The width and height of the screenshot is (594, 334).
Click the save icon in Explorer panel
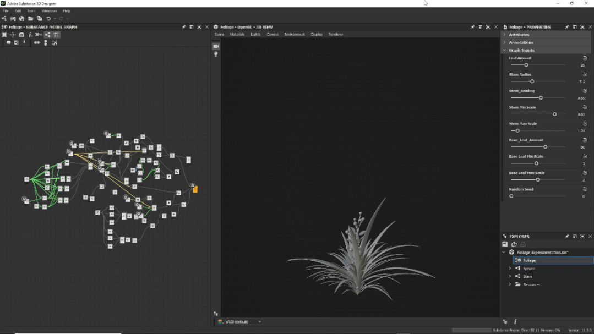click(x=505, y=244)
